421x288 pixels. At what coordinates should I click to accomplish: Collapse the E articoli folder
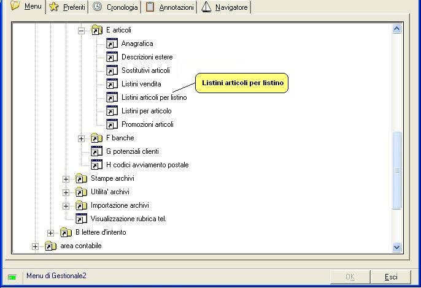[x=81, y=30]
